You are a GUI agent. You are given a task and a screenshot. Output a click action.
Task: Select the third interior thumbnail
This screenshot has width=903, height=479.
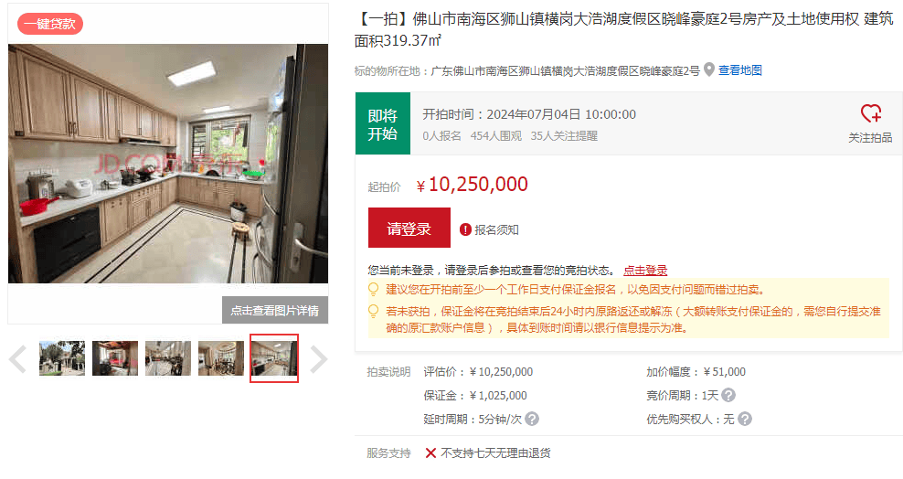tap(168, 358)
